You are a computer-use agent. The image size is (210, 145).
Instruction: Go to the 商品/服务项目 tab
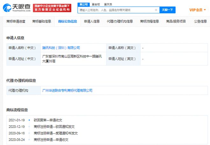tap(176, 22)
